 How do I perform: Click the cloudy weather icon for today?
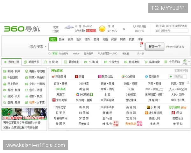[69, 27]
